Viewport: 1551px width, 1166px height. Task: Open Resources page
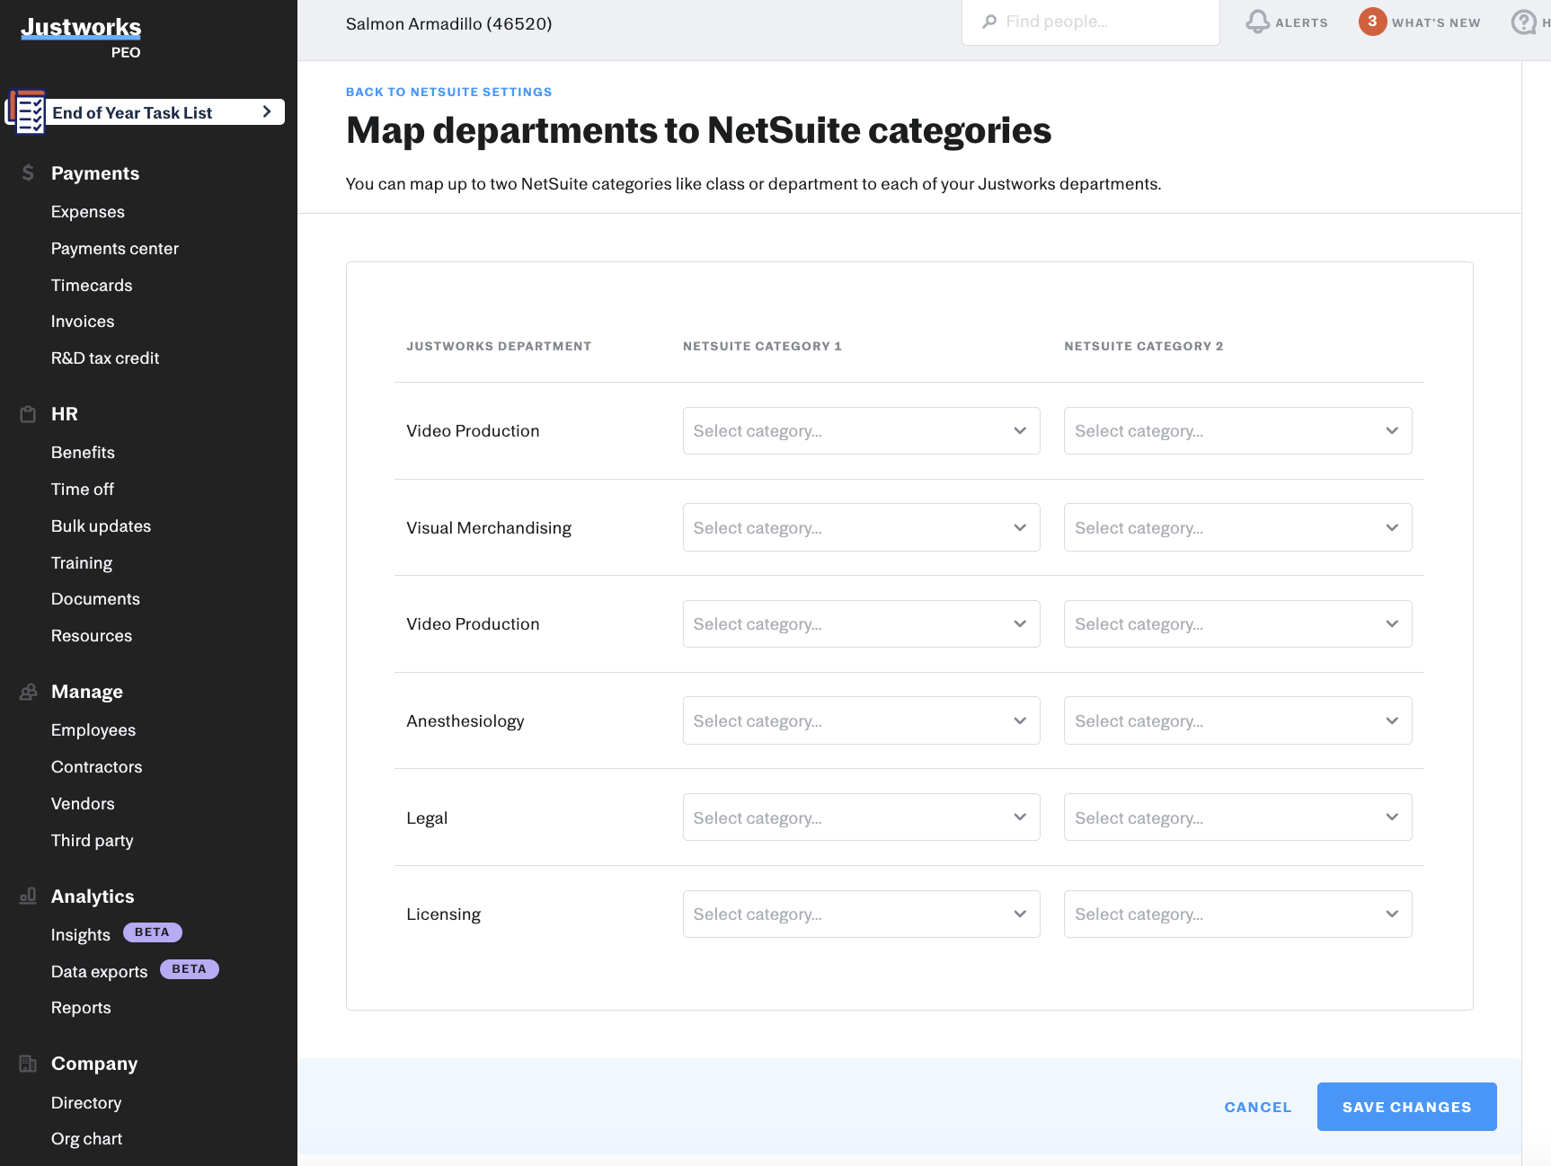tap(92, 636)
